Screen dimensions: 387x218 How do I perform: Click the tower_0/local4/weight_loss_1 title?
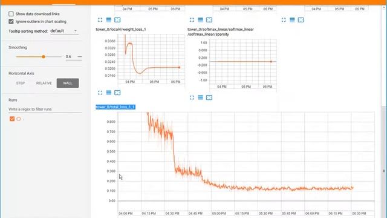coord(121,29)
